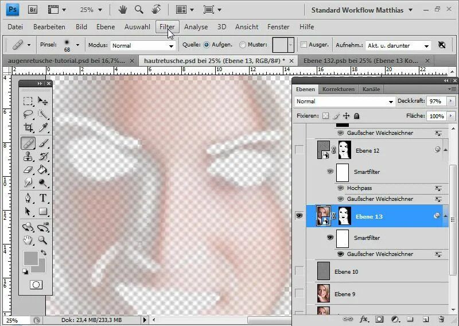459x326 pixels.
Task: Delete layer with the trash icon
Action: [441, 319]
